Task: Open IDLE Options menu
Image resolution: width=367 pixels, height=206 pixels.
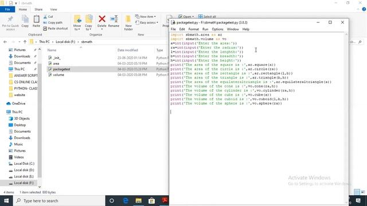Action: click(x=217, y=29)
